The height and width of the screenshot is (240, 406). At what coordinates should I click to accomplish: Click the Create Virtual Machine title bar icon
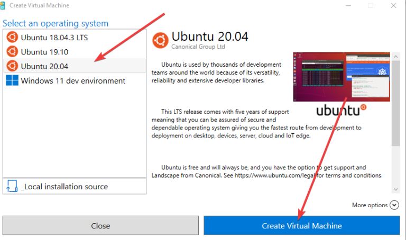[3, 5]
